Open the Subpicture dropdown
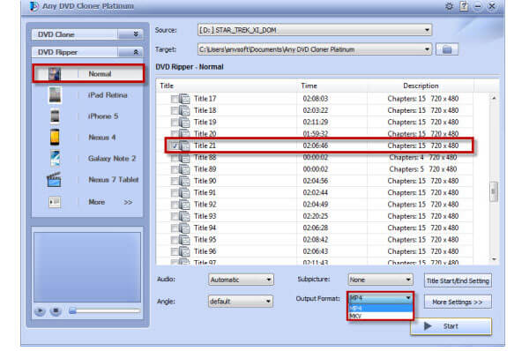Screen dimensions: 529x351 408,280
